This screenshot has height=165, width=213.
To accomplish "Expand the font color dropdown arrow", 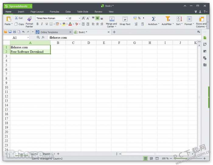I will [73, 24].
